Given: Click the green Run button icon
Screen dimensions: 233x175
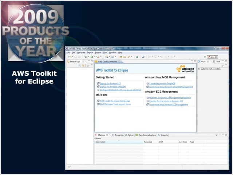Looking at the screenshot, I should [92, 57].
